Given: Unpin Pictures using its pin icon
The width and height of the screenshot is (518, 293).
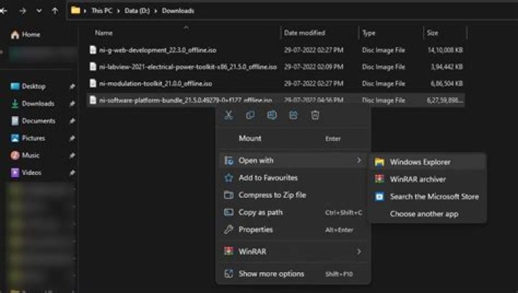Looking at the screenshot, I should click(x=72, y=138).
